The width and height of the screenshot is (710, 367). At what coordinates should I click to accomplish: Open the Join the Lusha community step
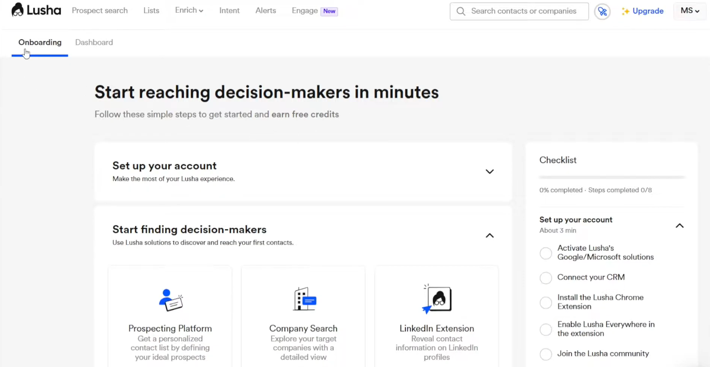click(x=603, y=353)
